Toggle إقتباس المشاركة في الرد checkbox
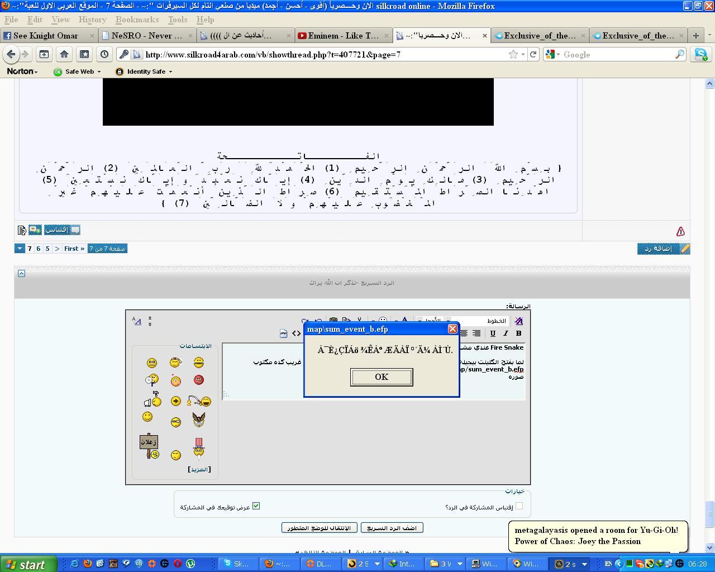Image resolution: width=715 pixels, height=572 pixels. click(519, 506)
